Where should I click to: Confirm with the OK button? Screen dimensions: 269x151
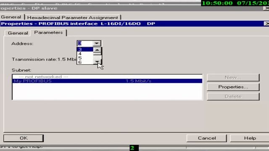24,138
